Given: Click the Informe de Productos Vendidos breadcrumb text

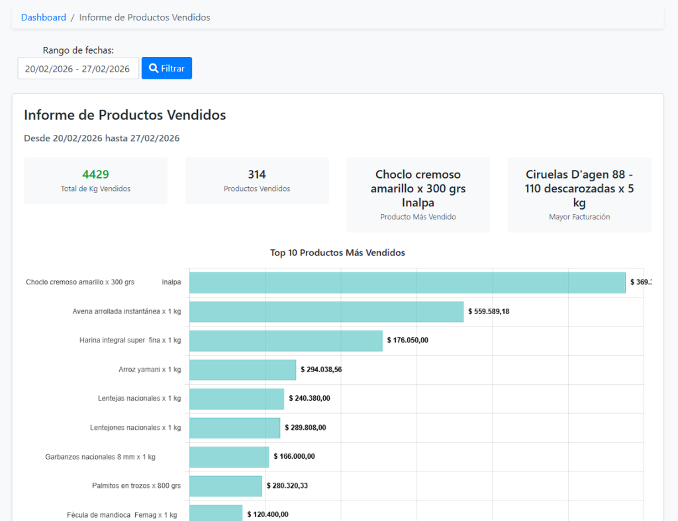Looking at the screenshot, I should pos(144,18).
